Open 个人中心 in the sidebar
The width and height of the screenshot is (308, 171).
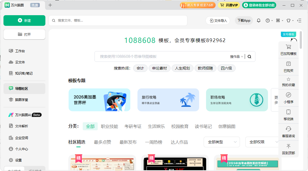click(x=24, y=149)
